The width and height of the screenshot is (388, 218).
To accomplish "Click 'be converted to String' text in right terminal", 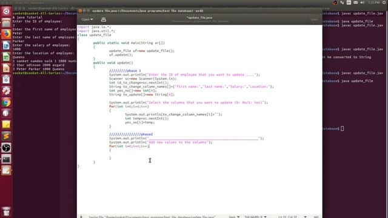I will coord(349,57).
